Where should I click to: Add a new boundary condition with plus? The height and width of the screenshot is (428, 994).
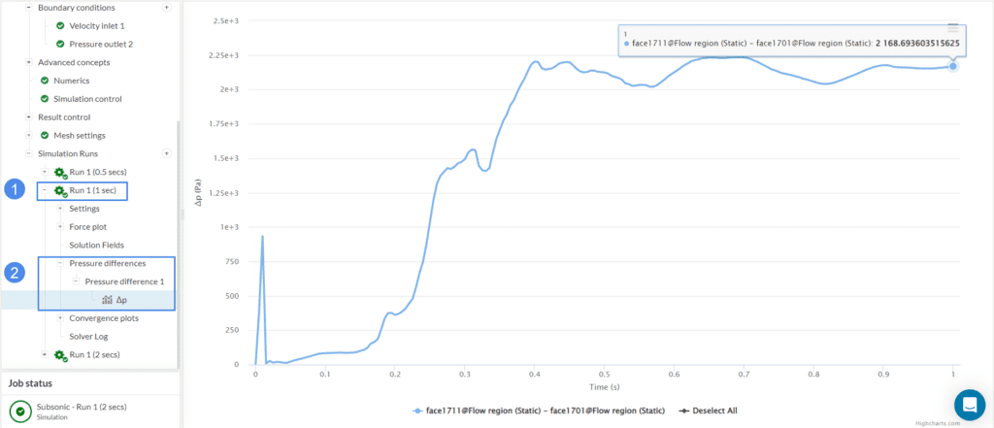(x=166, y=8)
